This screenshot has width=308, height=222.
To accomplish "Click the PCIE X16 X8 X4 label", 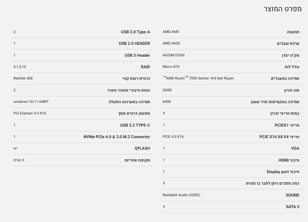I will 279,137.
